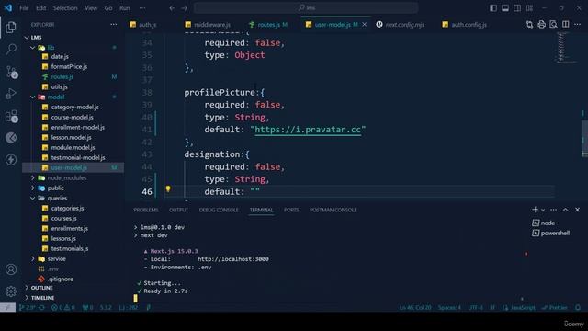Open http://localhost:3000 link in terminal
The image size is (588, 331).
pos(232,259)
